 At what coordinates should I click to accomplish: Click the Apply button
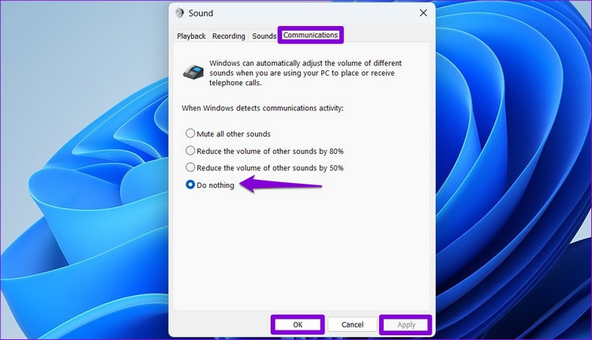click(x=406, y=324)
